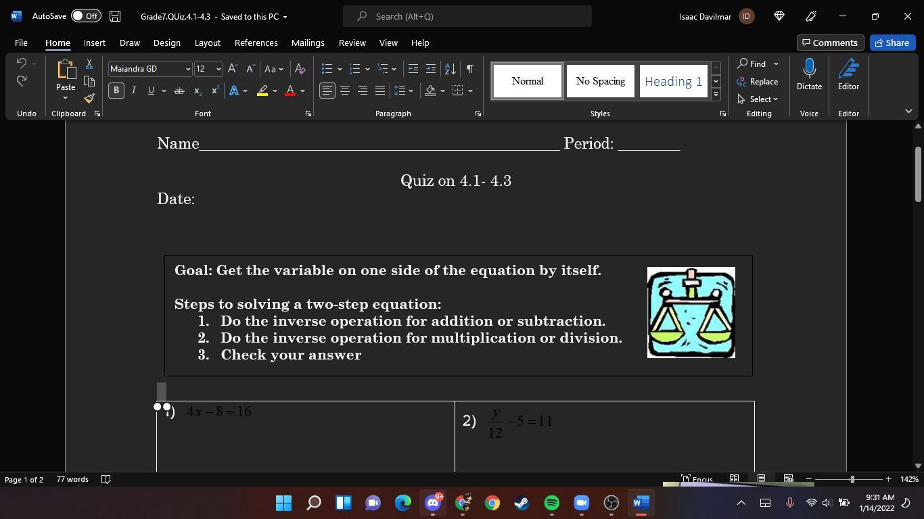Switch to the Review tab
The height and width of the screenshot is (519, 924).
[352, 43]
